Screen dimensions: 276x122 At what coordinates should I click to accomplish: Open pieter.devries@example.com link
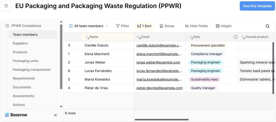pos(160,88)
